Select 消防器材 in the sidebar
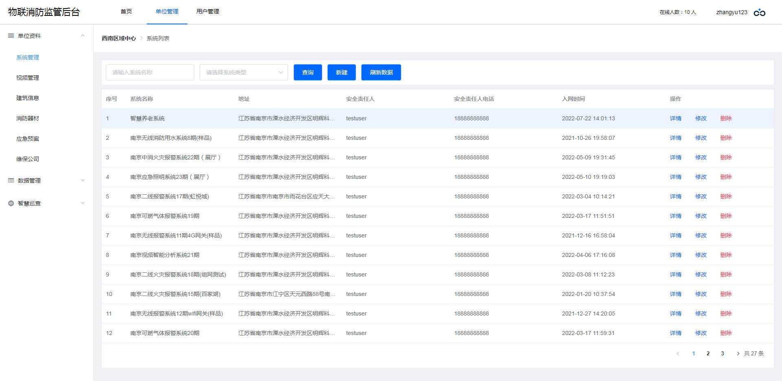 click(x=28, y=118)
